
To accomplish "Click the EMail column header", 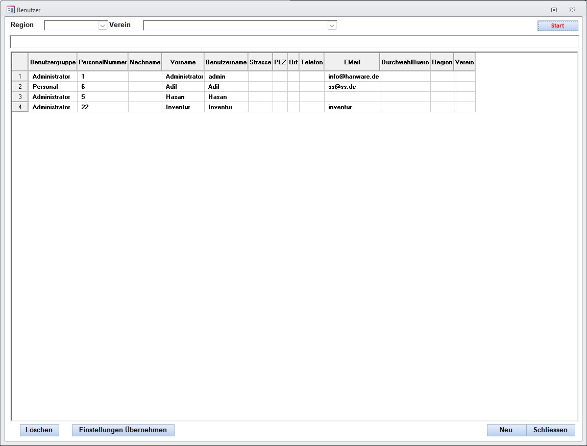I will 352,62.
